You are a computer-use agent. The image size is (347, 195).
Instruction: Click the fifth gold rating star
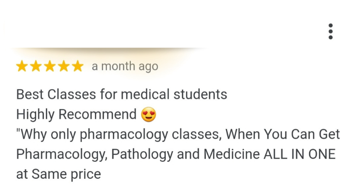point(77,67)
